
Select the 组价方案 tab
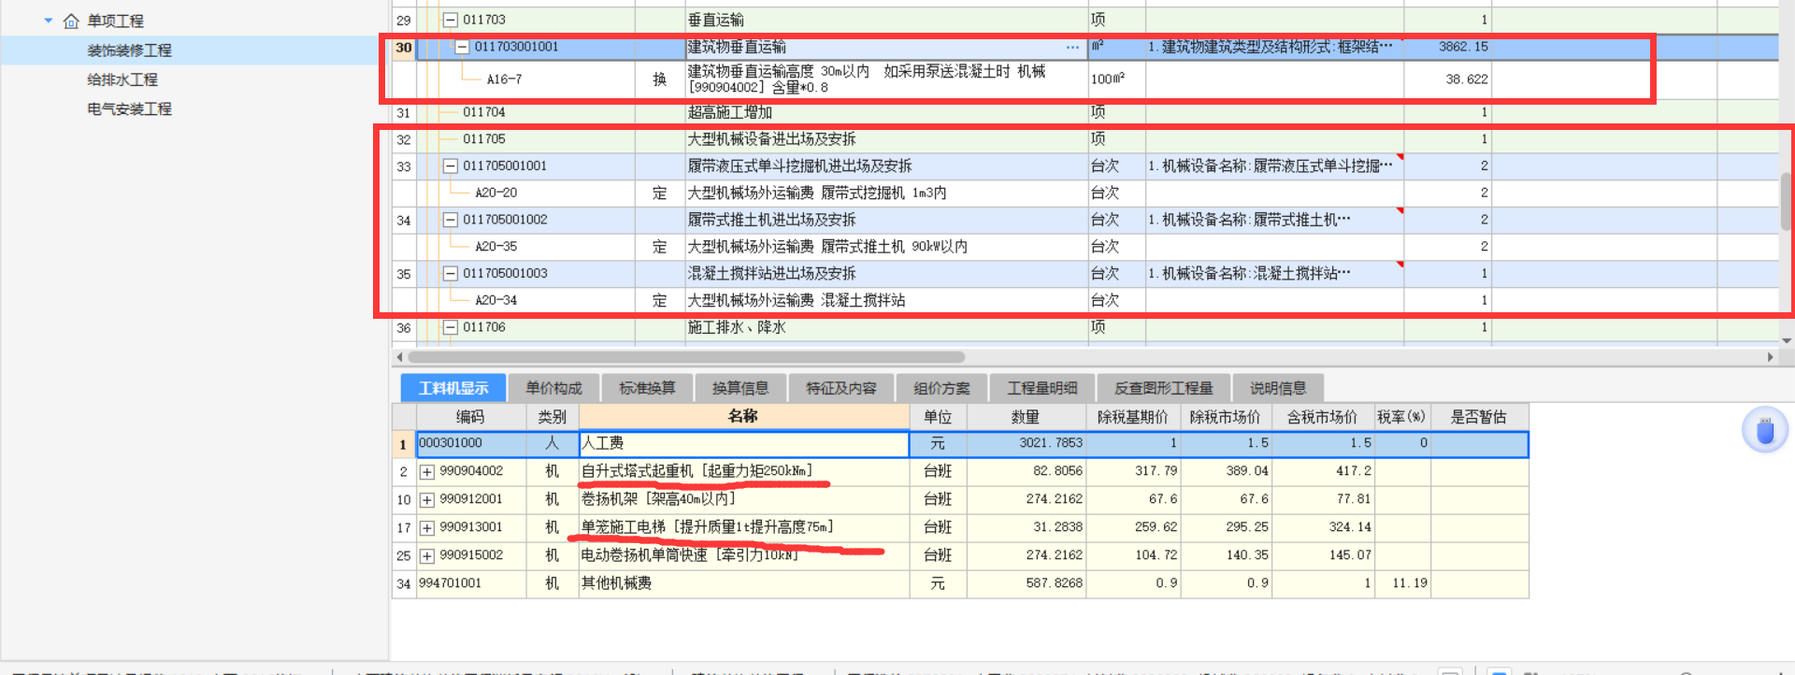941,388
